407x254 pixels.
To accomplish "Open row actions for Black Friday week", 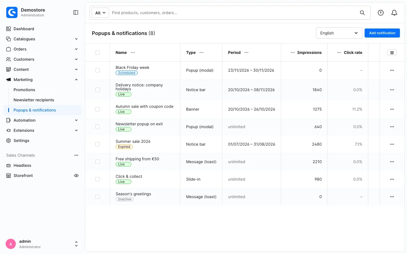I will tap(392, 70).
